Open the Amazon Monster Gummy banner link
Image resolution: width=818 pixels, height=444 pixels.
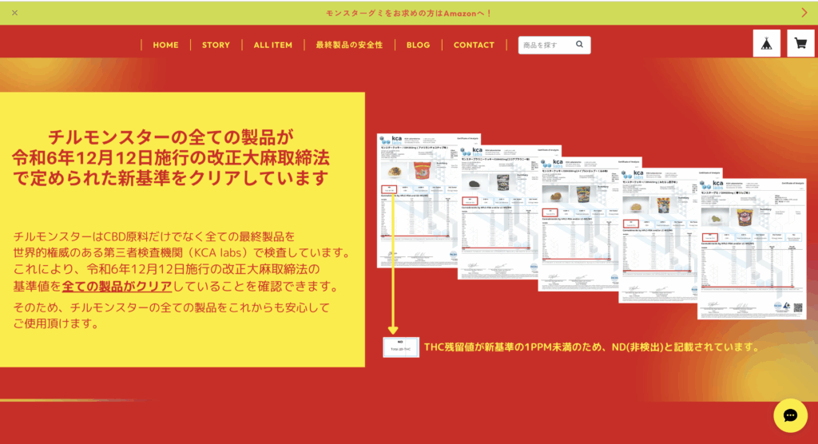pos(409,13)
